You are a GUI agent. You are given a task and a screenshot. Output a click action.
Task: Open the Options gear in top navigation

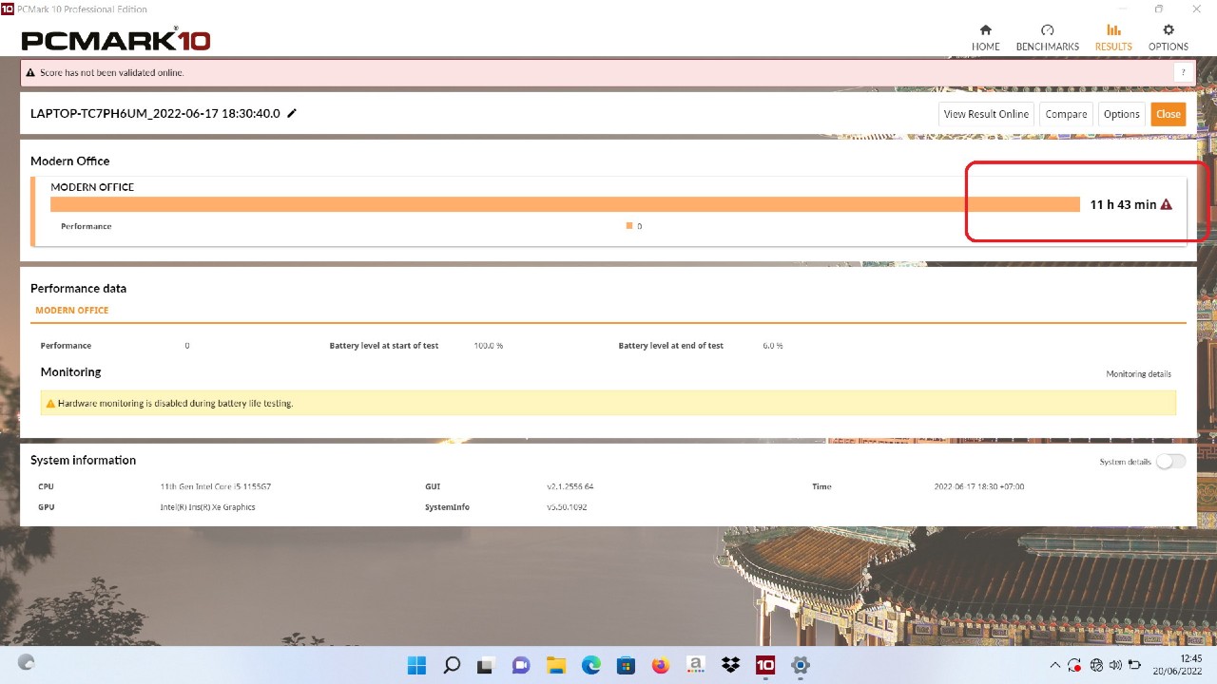(1169, 30)
